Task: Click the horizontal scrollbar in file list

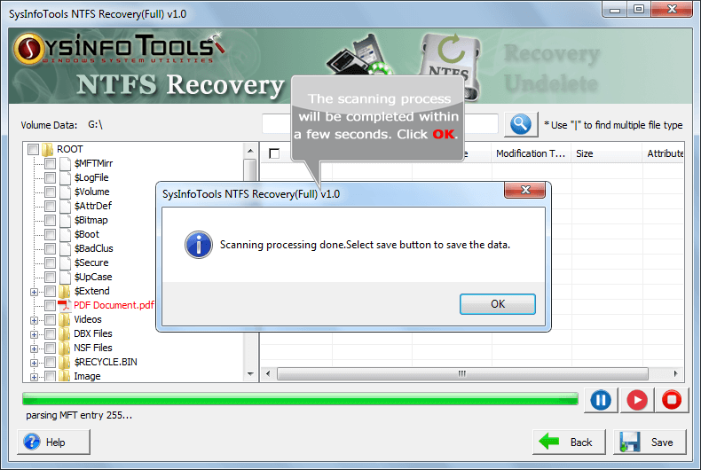Action: (x=462, y=373)
